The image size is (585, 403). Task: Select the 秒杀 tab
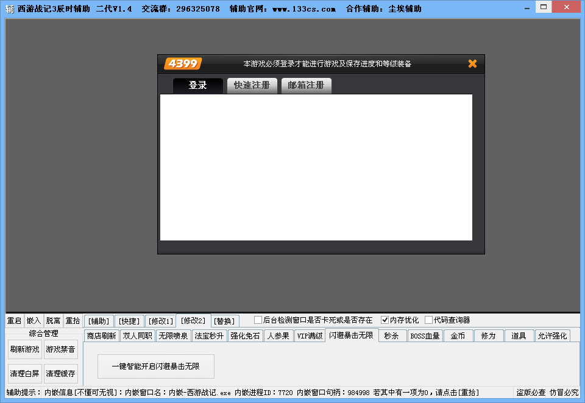click(391, 336)
